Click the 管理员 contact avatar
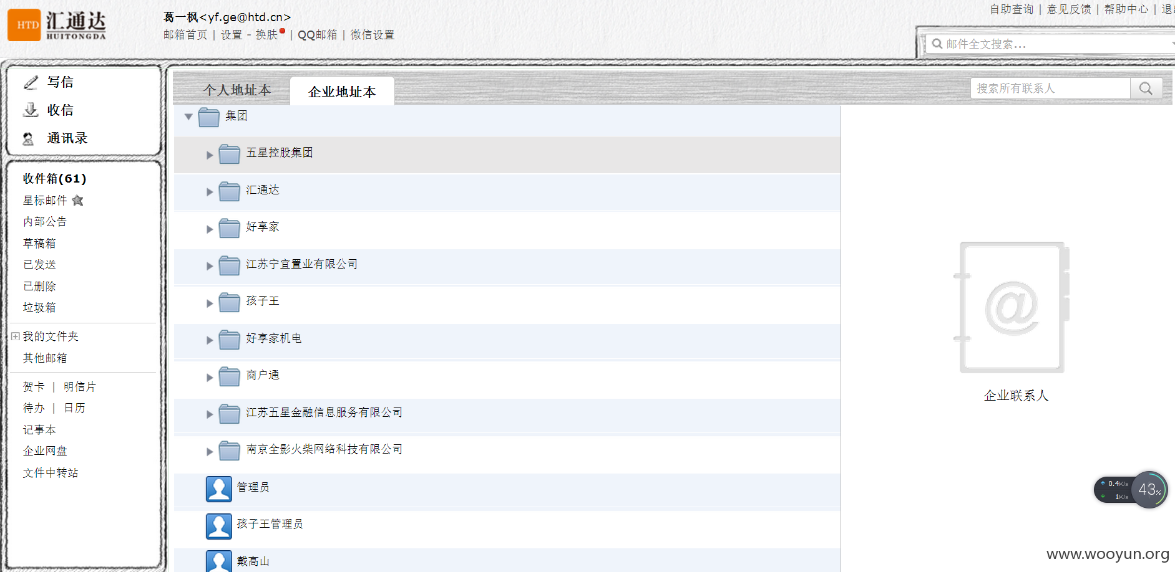1175x572 pixels. (x=219, y=489)
